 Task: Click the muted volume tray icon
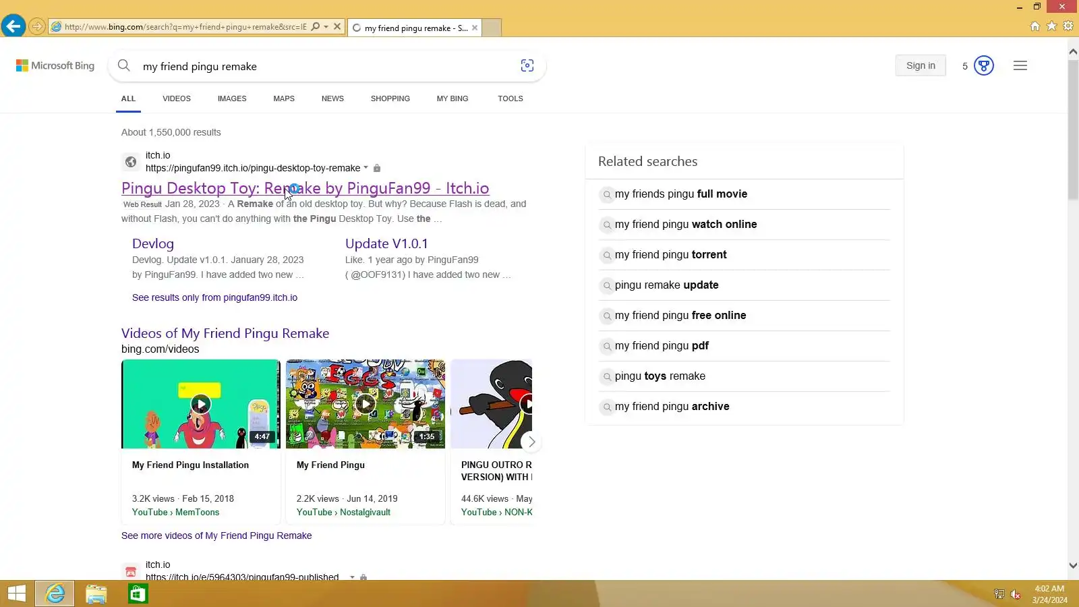point(1016,594)
